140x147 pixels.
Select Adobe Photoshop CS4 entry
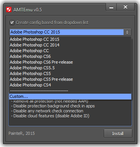click(70, 85)
